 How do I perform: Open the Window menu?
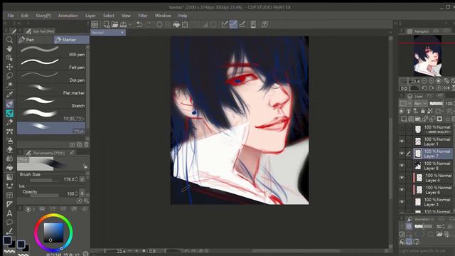click(x=163, y=16)
